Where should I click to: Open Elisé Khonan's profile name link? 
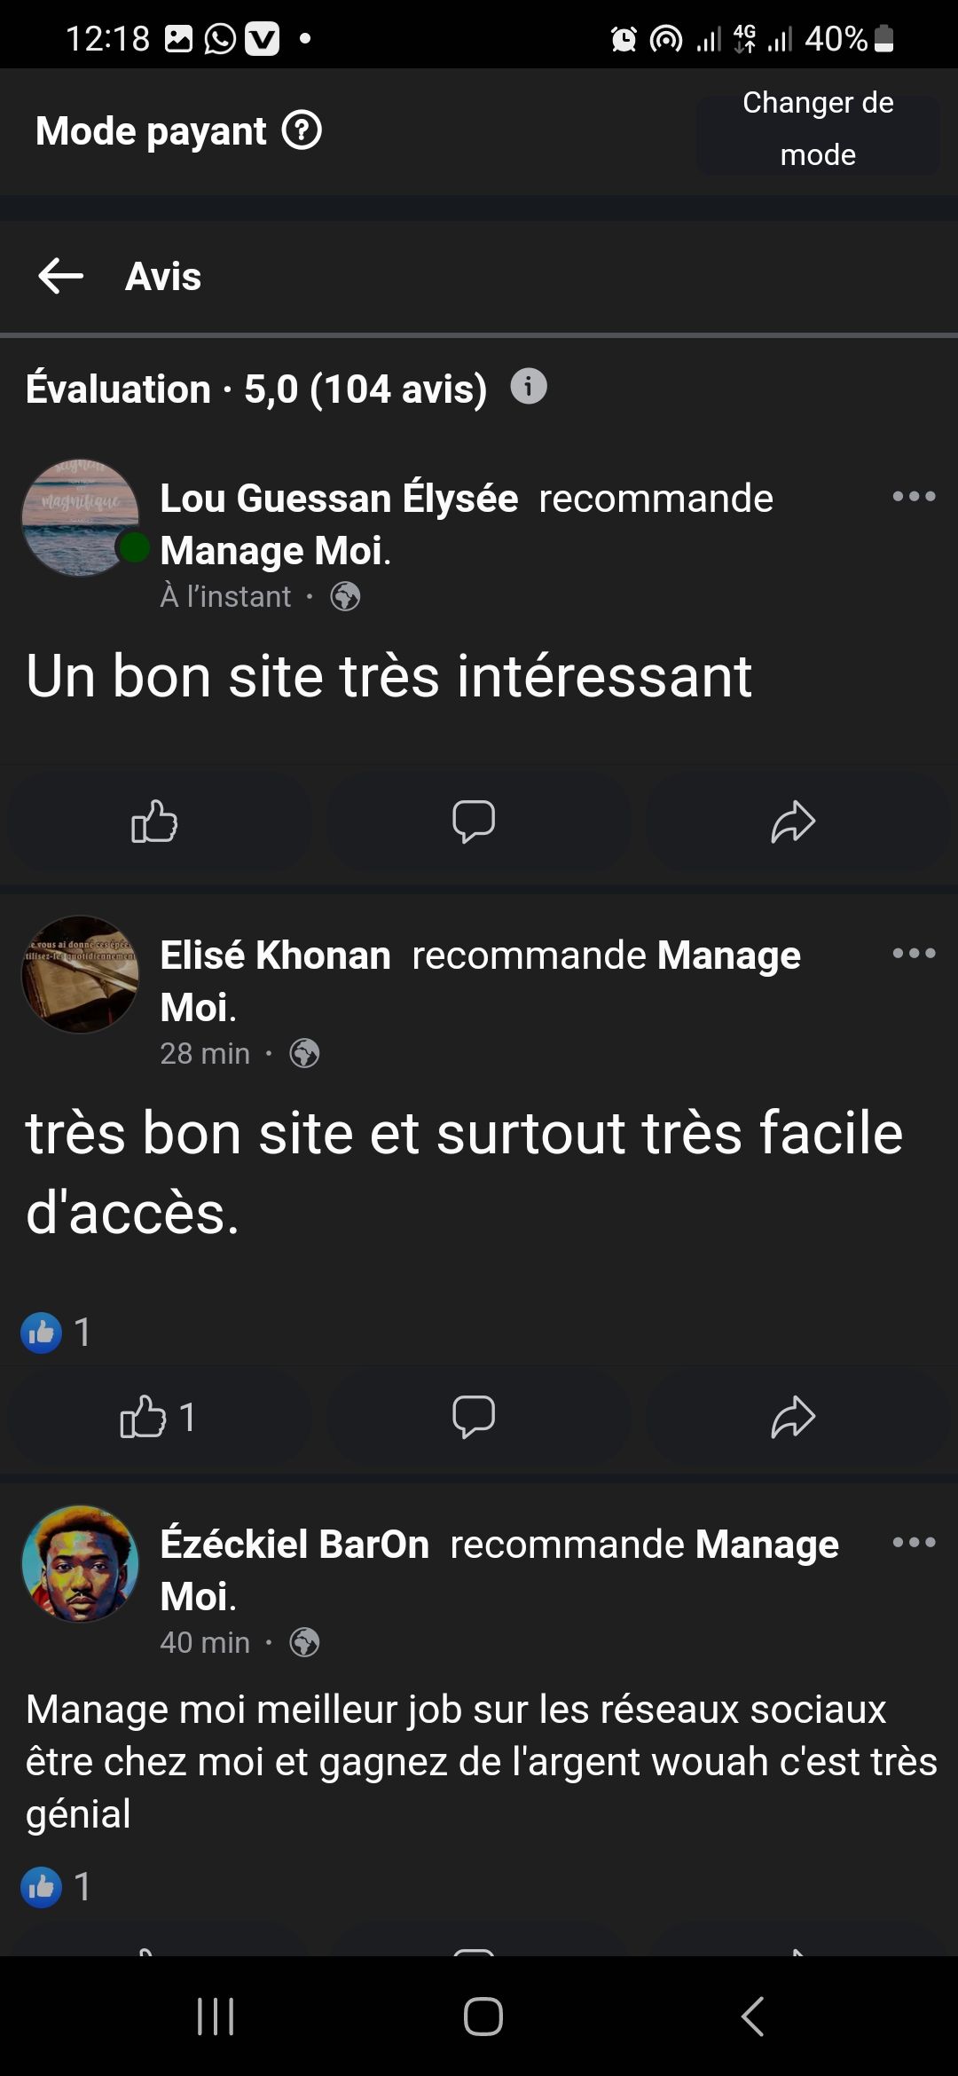click(275, 955)
